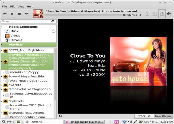The height and width of the screenshot is (124, 174).
Task: Open the system tray volume icon
Action: click(130, 122)
